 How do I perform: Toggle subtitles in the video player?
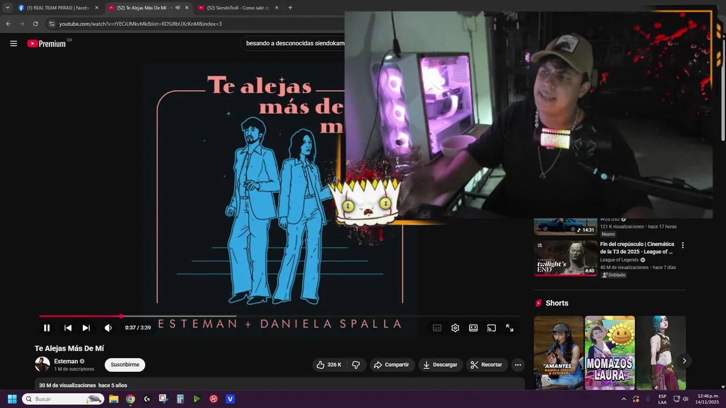(x=437, y=328)
